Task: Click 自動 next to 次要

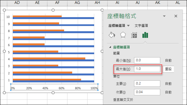Action: click(168, 92)
